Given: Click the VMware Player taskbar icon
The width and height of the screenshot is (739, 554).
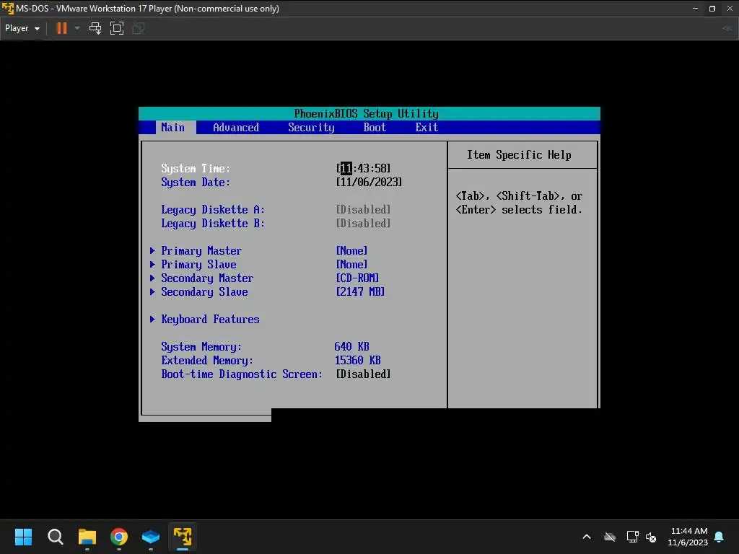Looking at the screenshot, I should pos(183,537).
